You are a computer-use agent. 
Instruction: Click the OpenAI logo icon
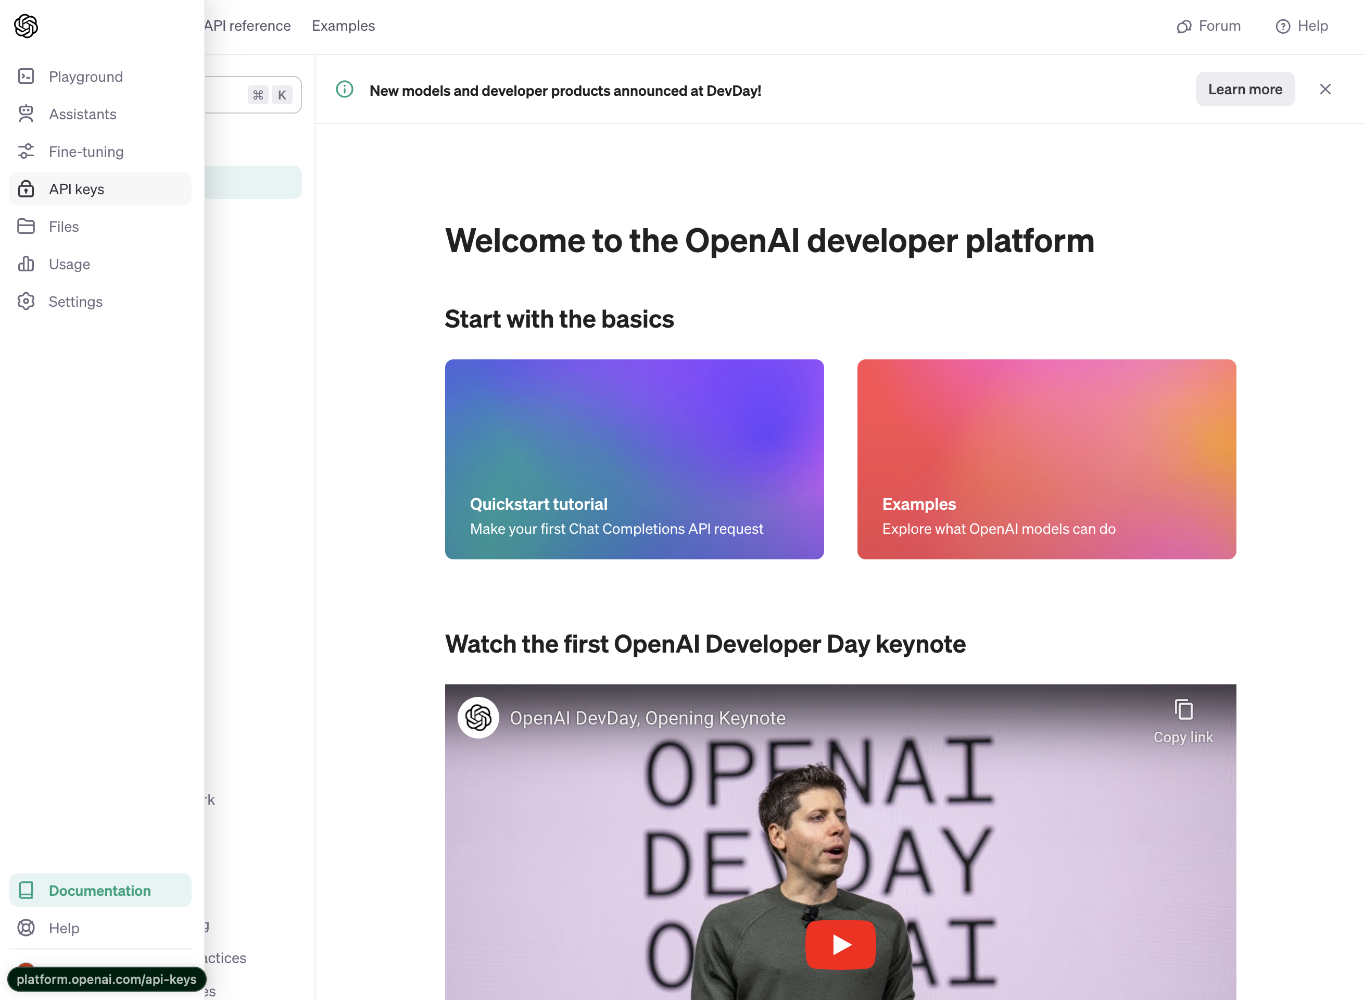pos(26,26)
